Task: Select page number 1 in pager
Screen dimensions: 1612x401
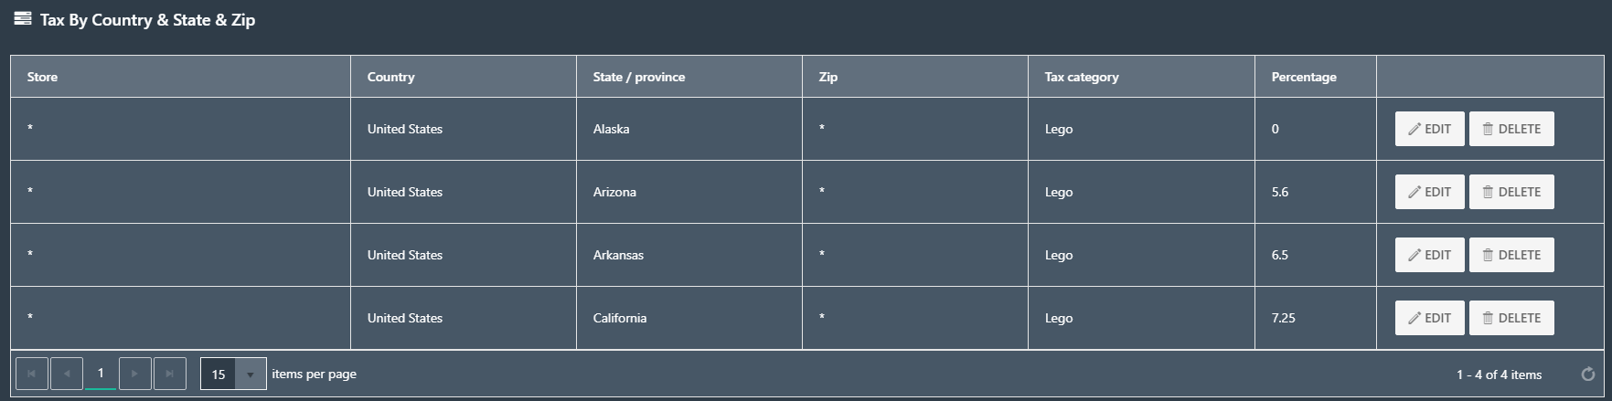Action: coord(101,374)
